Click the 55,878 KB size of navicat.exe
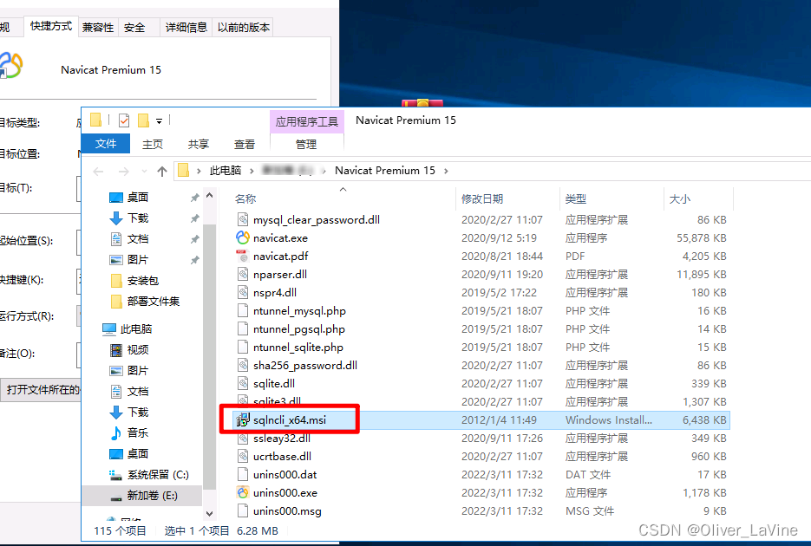 point(702,238)
